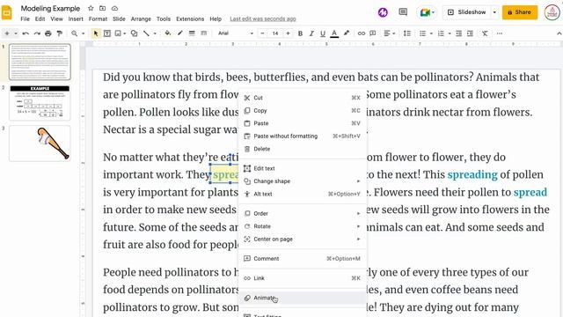Choose the Shape tool in the toolbar
Image resolution: width=563 pixels, height=317 pixels.
tap(134, 33)
